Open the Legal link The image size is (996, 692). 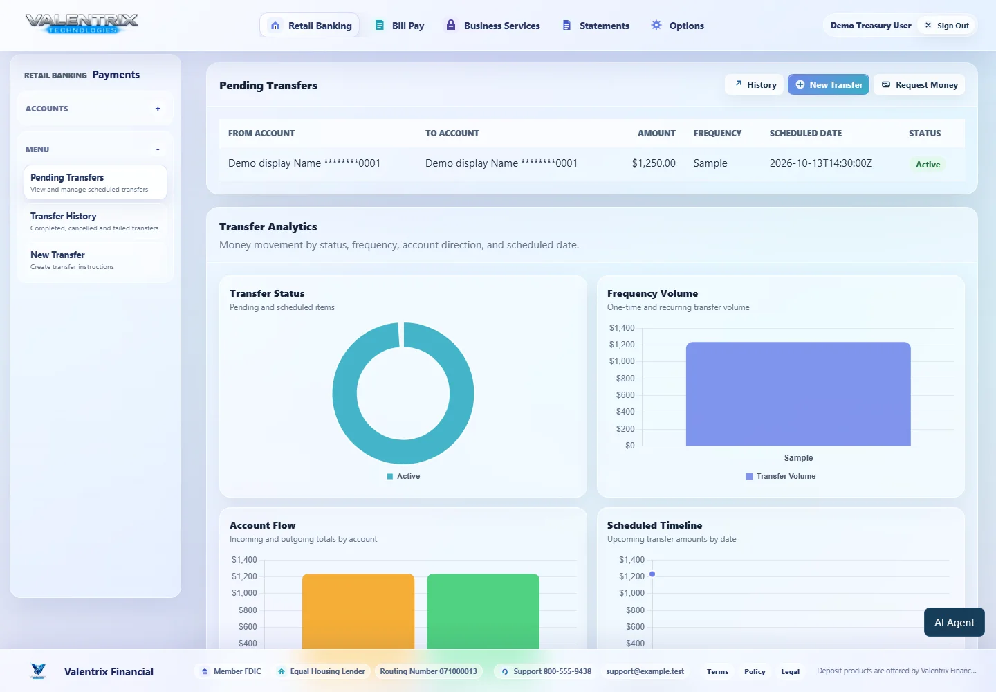pyautogui.click(x=791, y=671)
